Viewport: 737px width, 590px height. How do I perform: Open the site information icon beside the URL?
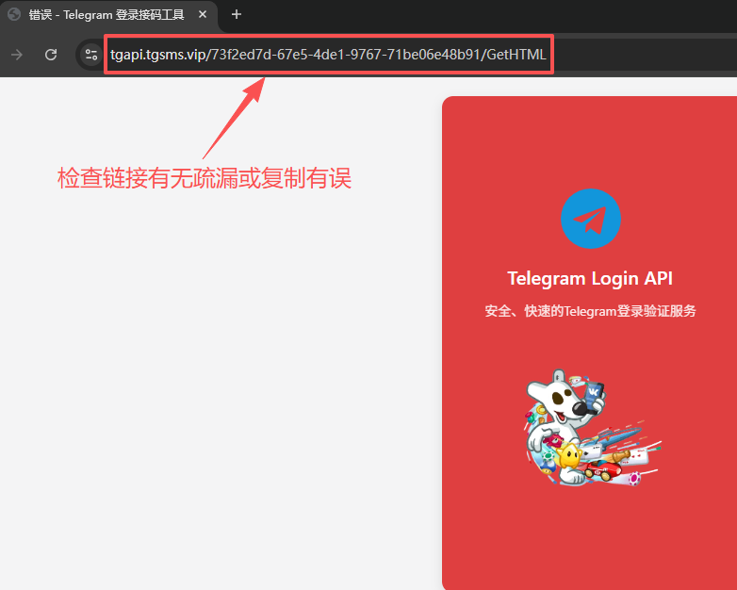[x=91, y=55]
